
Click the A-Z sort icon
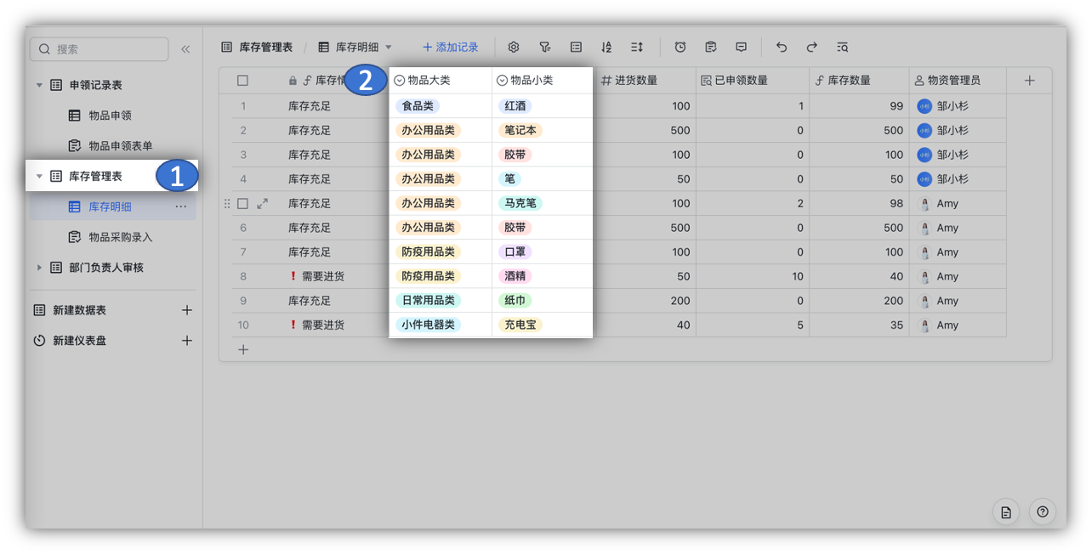coord(606,48)
